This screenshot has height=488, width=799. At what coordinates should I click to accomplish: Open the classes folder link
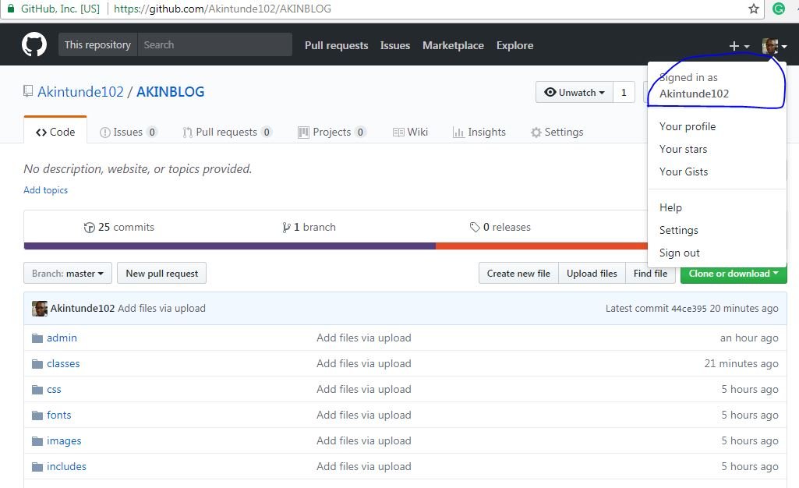pyautogui.click(x=63, y=364)
